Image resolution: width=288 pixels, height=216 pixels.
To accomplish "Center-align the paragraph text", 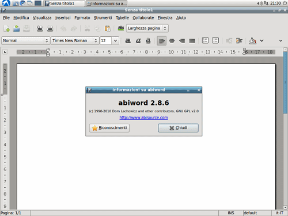I will (172, 41).
